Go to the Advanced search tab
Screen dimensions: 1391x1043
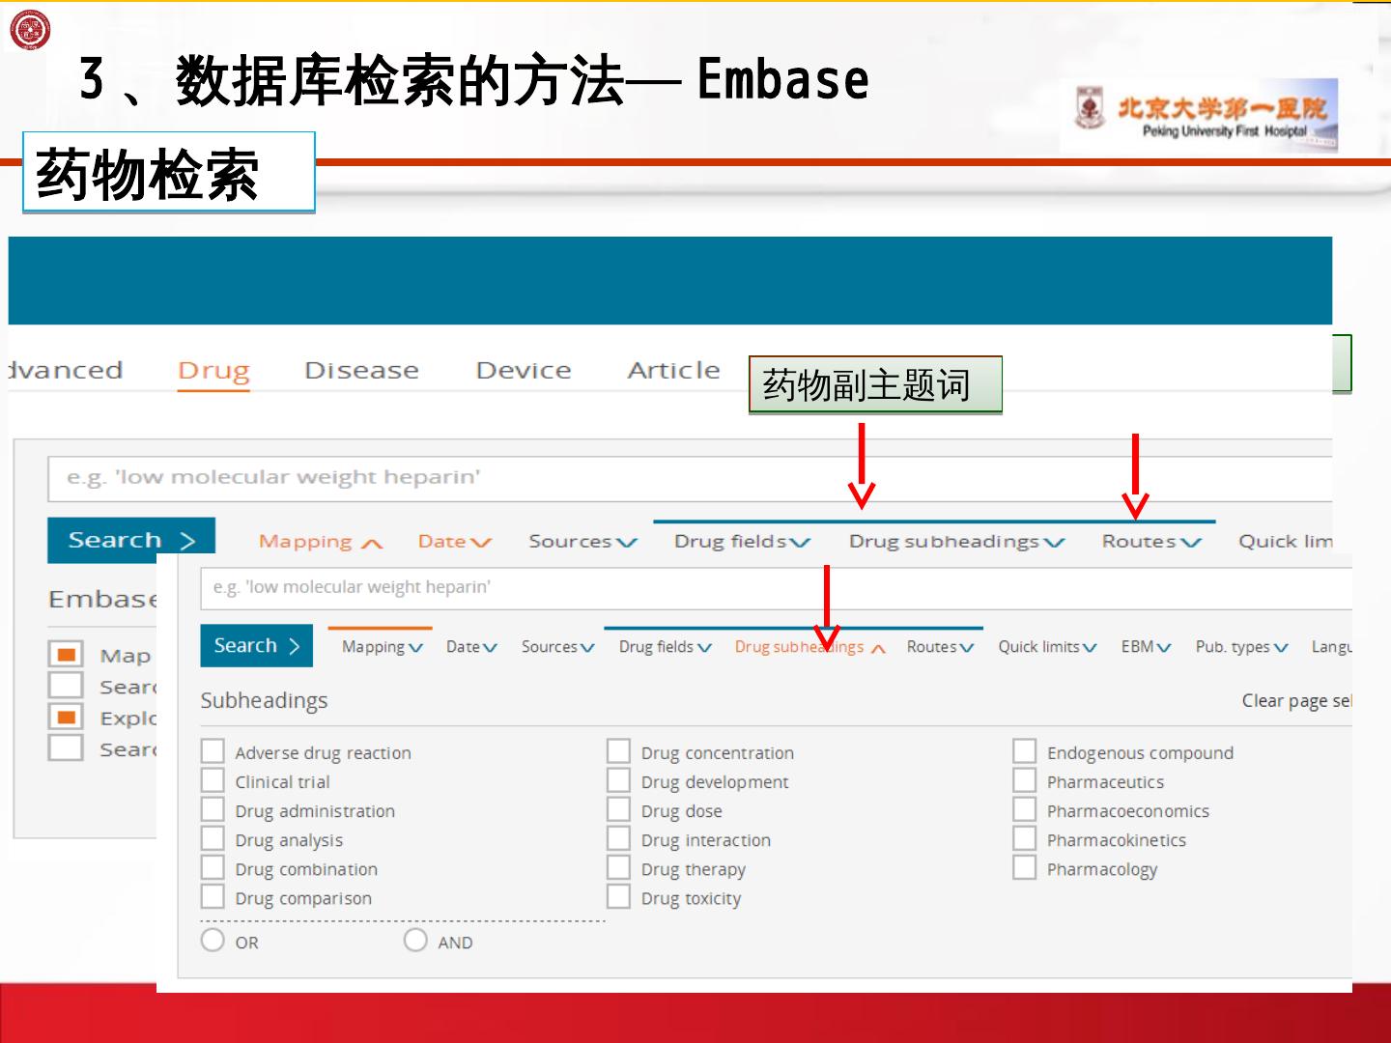(66, 370)
